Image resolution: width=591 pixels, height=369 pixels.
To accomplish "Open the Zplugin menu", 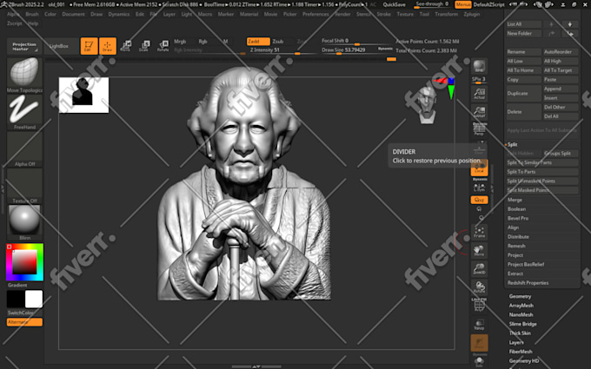I will [472, 14].
